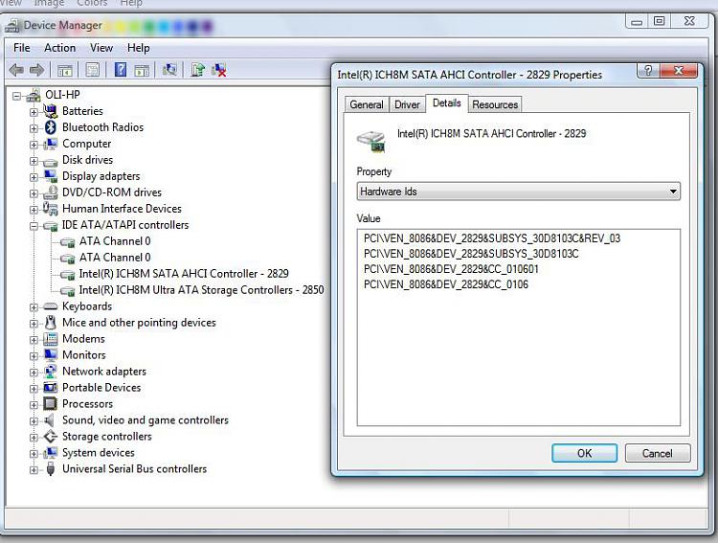The image size is (718, 543).
Task: Click the Sound controllers speaker icon
Action: pos(50,420)
